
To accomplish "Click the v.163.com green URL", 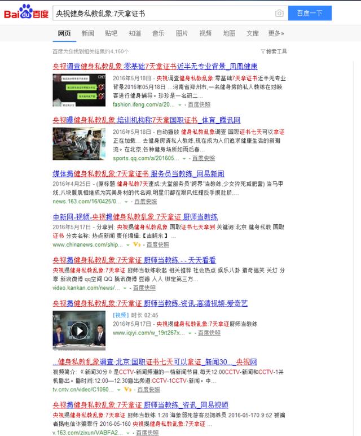I will pos(88,433).
